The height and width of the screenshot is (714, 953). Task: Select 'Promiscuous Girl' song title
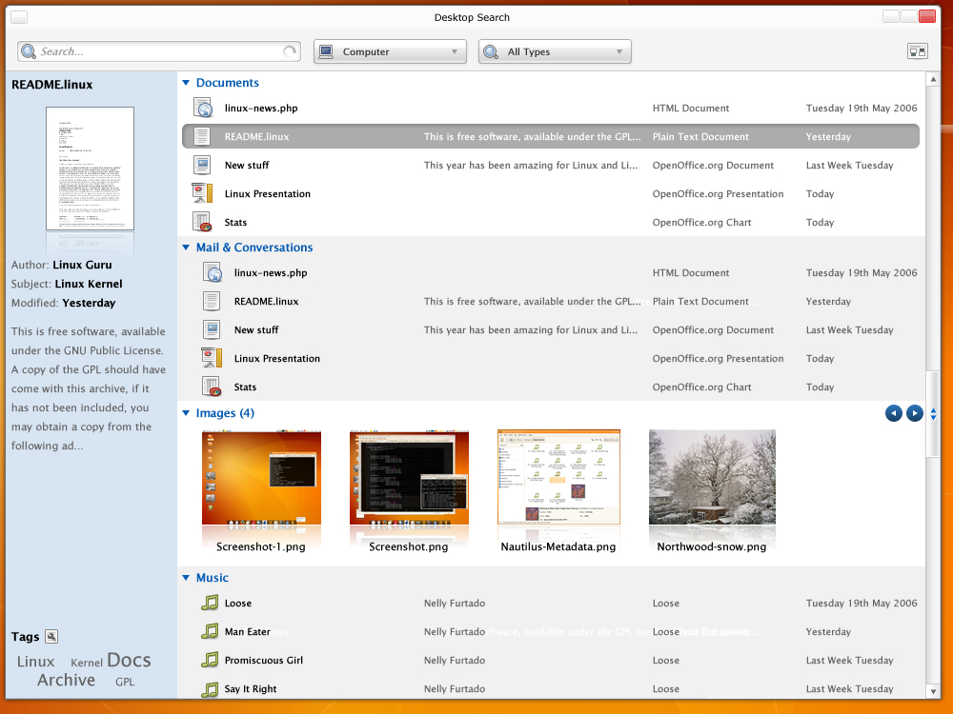point(264,660)
